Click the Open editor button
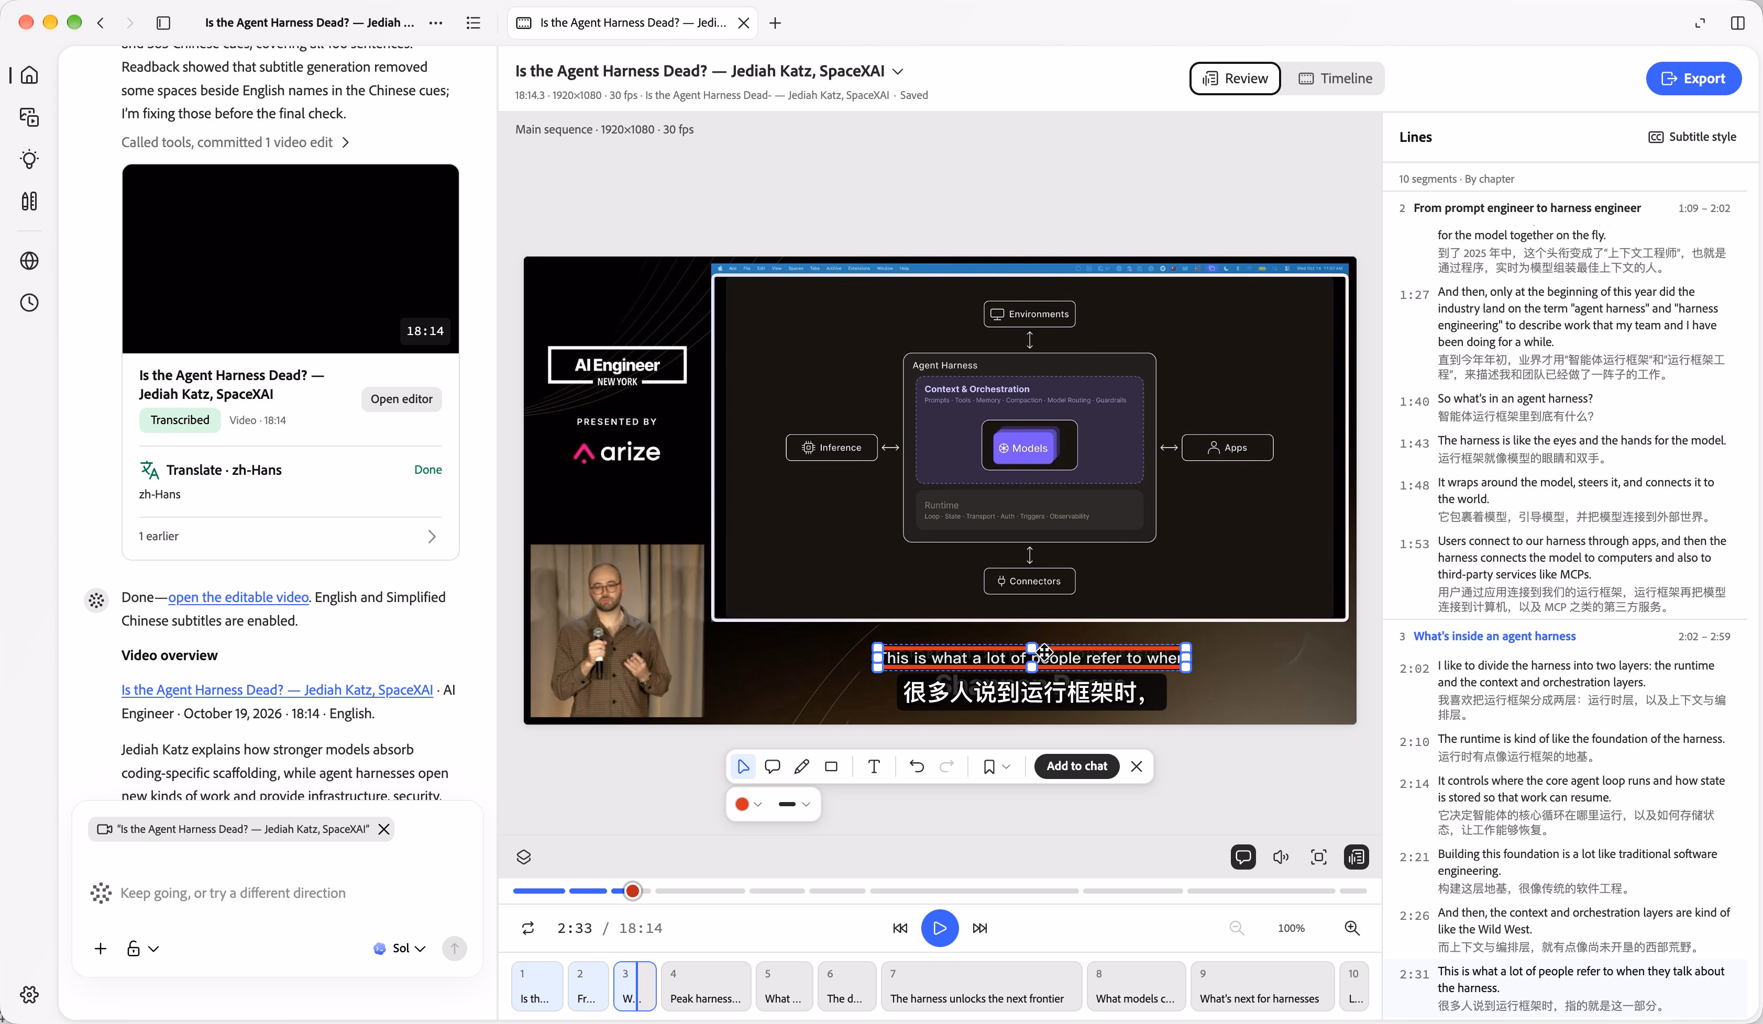The image size is (1763, 1024). 401,399
